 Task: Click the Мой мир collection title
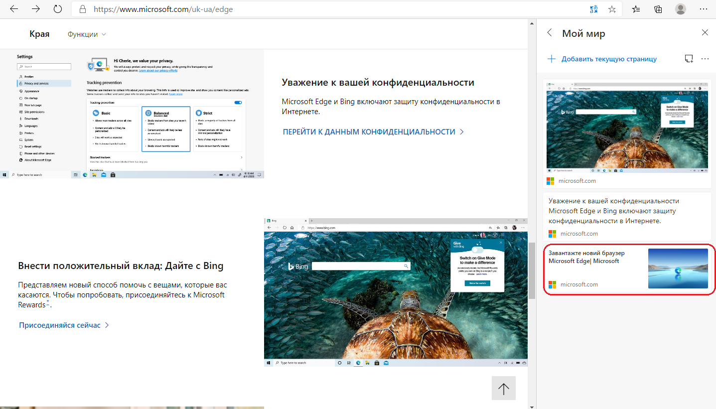(583, 33)
